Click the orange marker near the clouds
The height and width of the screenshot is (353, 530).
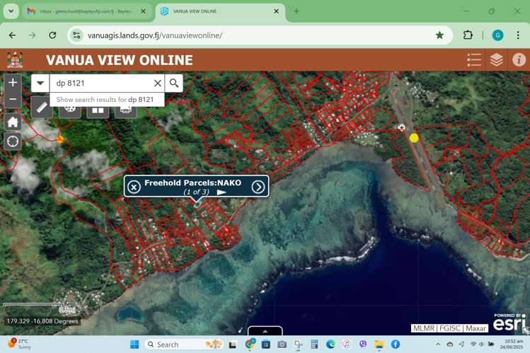click(x=60, y=139)
